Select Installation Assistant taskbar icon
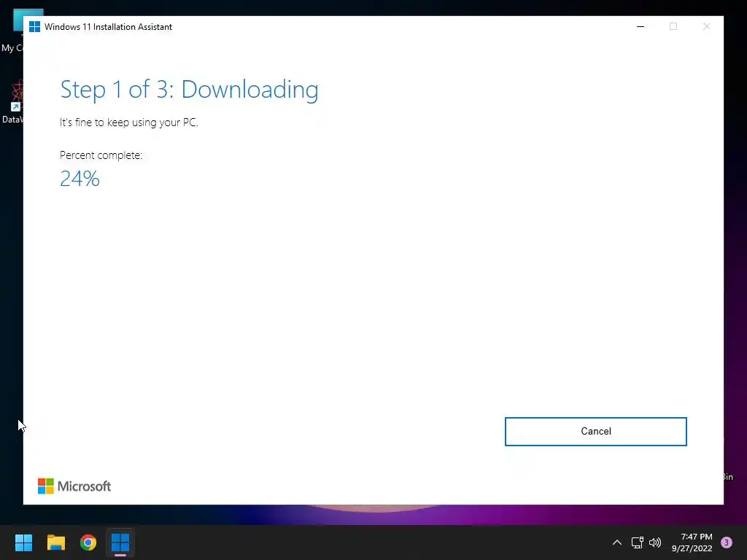The image size is (747, 560). 120,542
